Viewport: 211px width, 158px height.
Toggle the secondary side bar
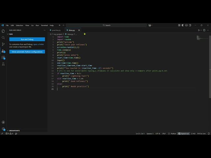coord(190,25)
